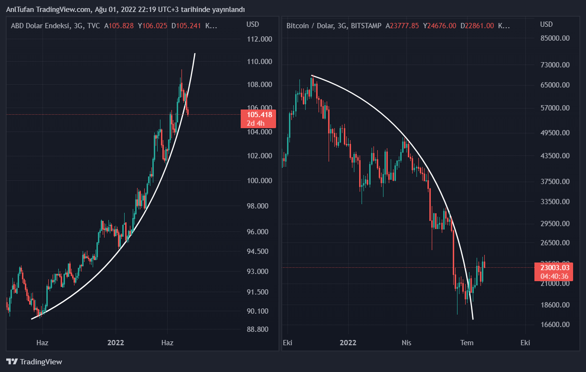The height and width of the screenshot is (372, 586).
Task: Click the 2022 label on Dollar Index time axis
Action: 116,343
